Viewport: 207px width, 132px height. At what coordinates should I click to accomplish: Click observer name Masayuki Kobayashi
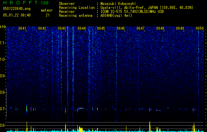coord(118,4)
